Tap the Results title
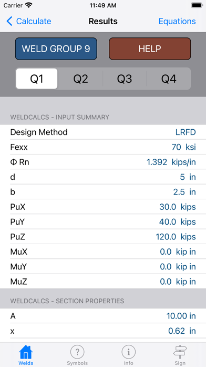206x367 pixels. [x=103, y=21]
